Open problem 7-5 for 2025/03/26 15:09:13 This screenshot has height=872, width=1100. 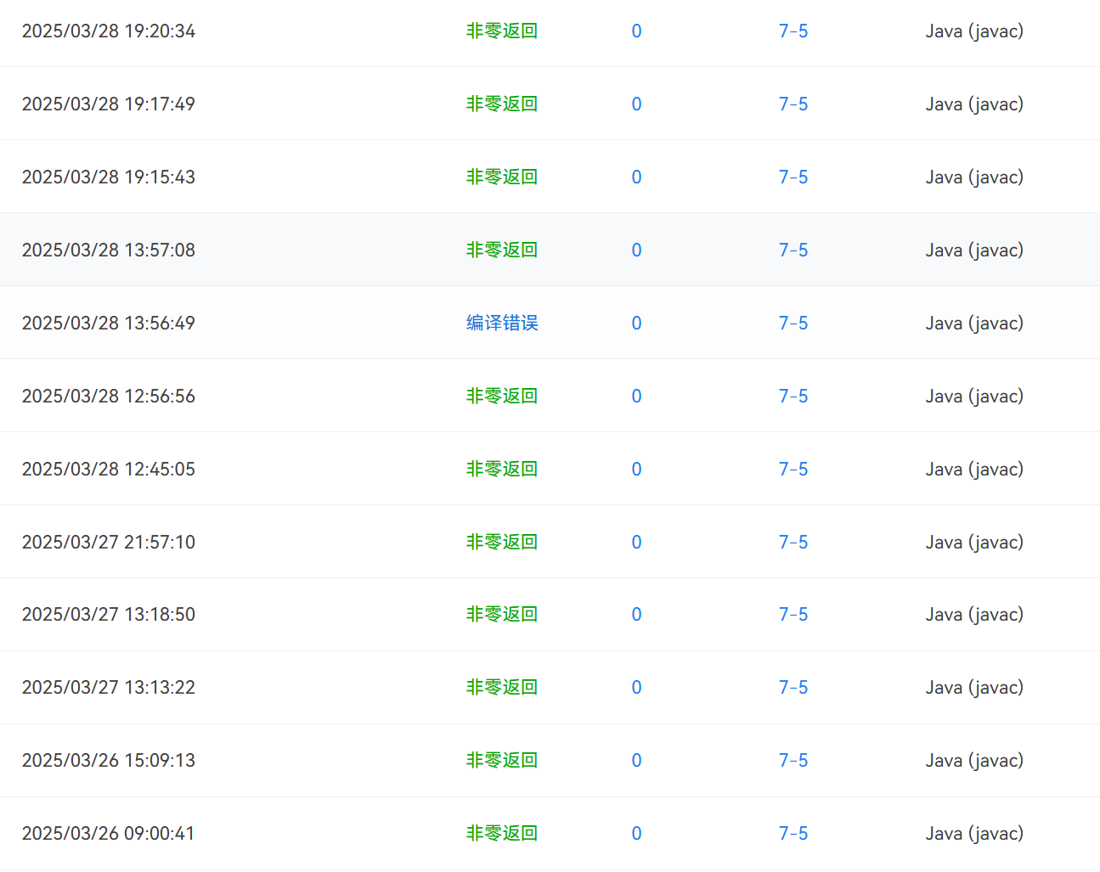pyautogui.click(x=793, y=760)
